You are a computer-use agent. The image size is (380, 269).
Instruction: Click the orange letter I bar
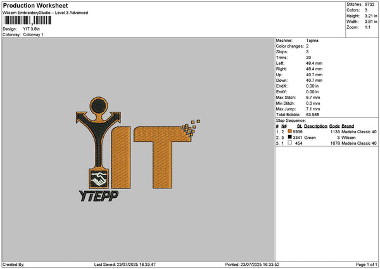click(121, 157)
